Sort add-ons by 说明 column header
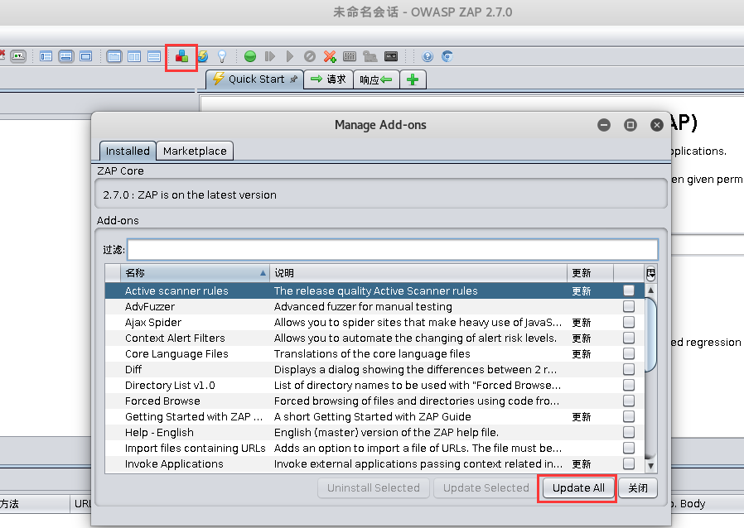Viewport: 744px width, 528px height. point(418,273)
